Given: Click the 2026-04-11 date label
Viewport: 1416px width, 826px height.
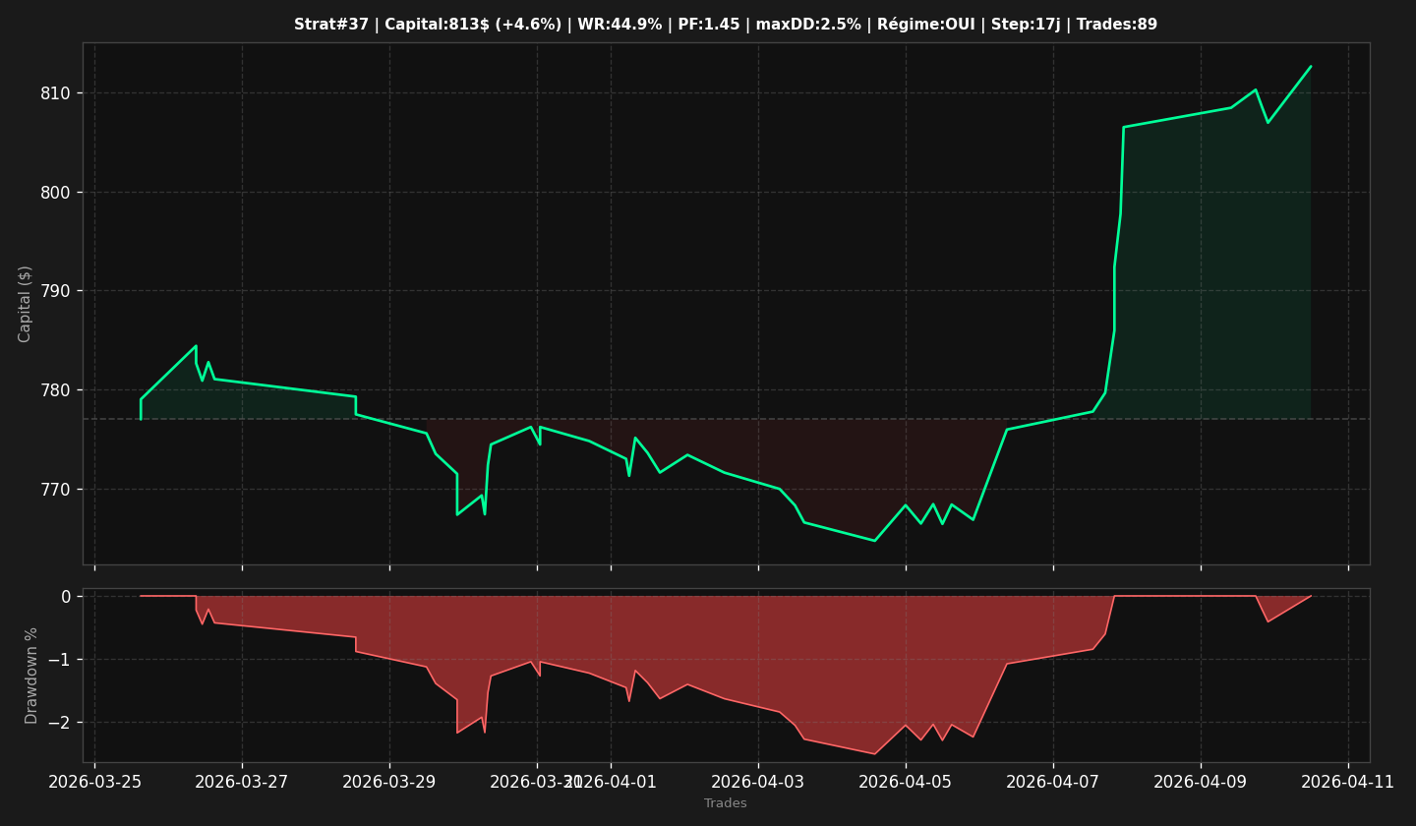Looking at the screenshot, I should (1348, 782).
